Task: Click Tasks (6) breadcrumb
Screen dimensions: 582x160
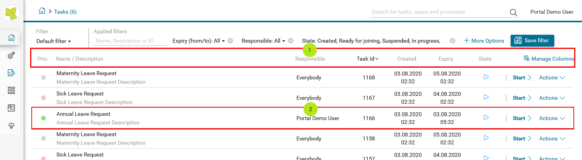Action: pyautogui.click(x=65, y=12)
